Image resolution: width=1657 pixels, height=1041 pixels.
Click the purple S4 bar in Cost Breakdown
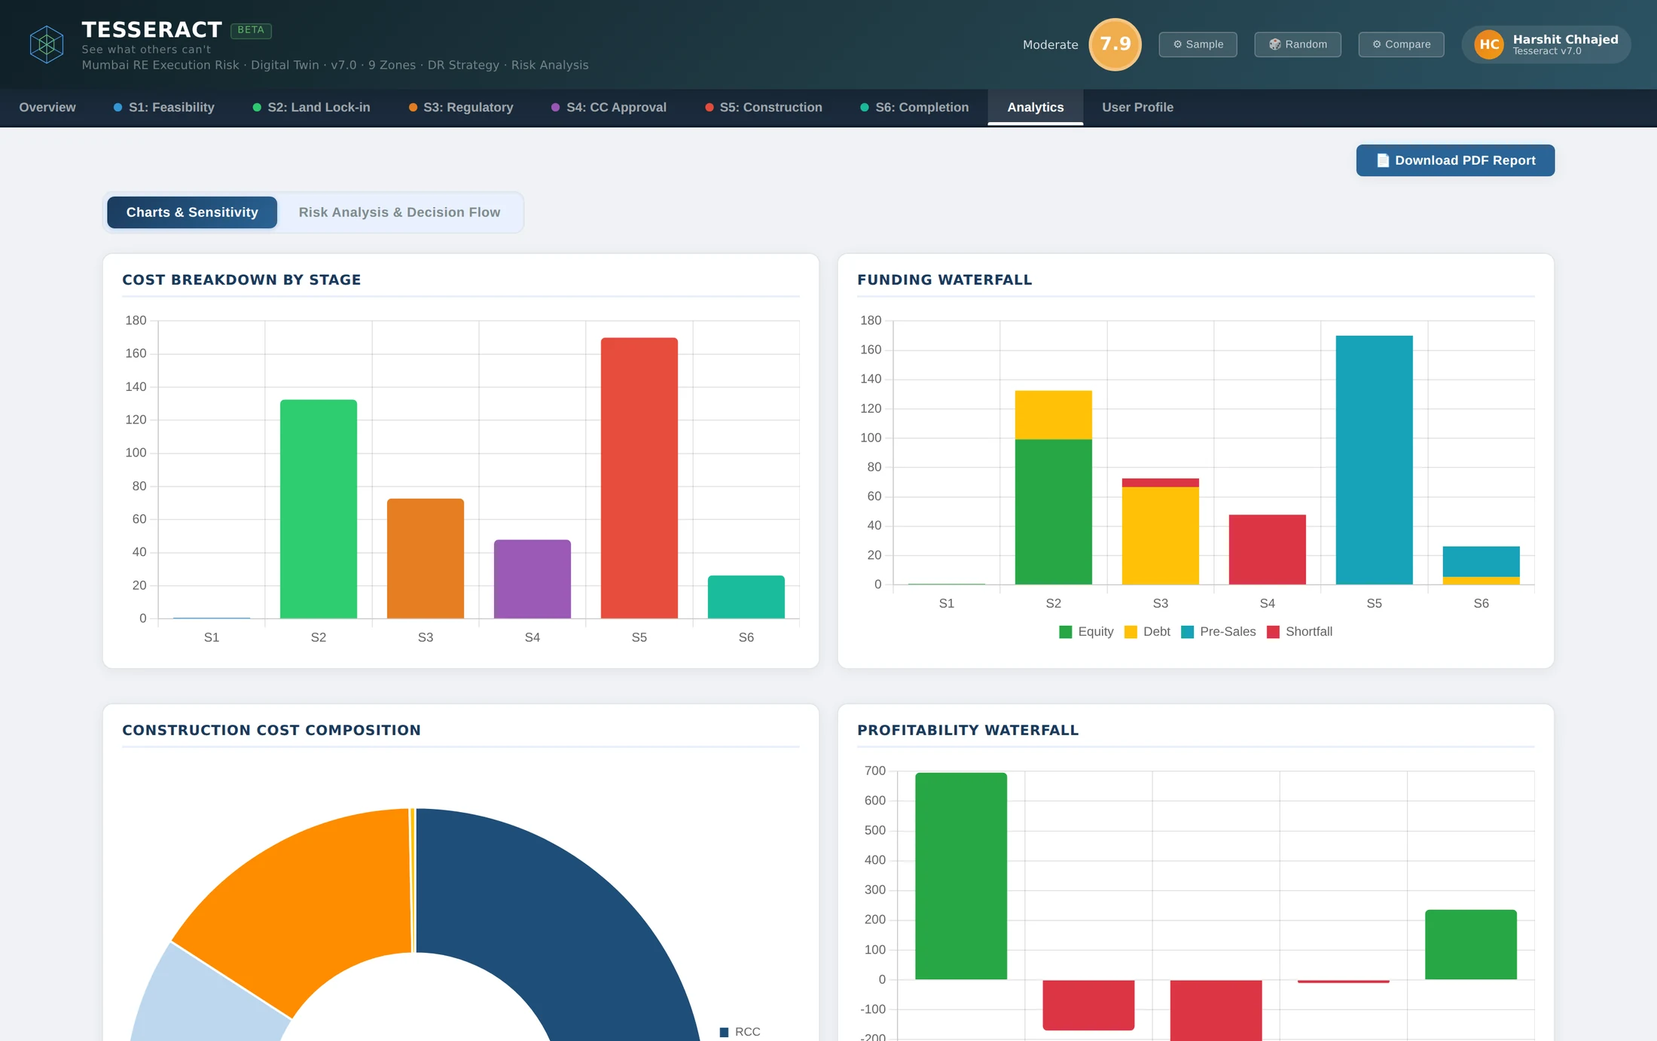click(x=532, y=579)
